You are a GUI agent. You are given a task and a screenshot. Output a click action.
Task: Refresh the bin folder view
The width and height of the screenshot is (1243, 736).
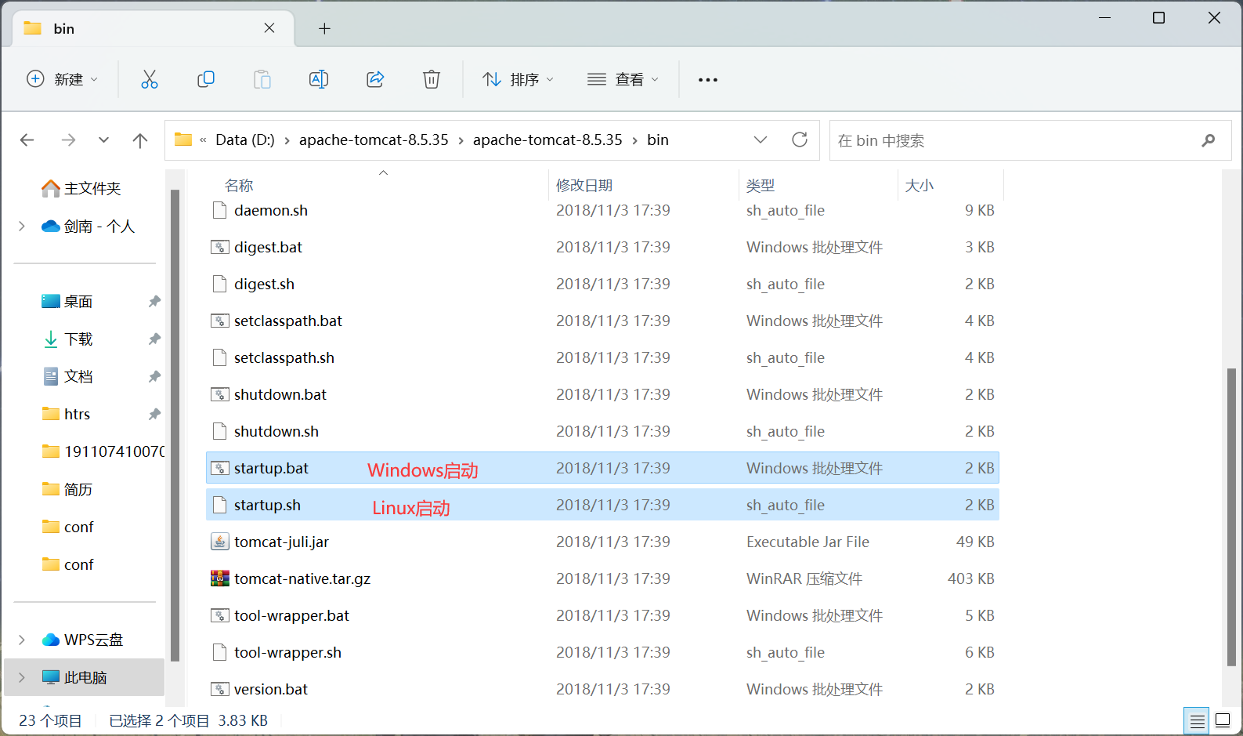pyautogui.click(x=800, y=140)
